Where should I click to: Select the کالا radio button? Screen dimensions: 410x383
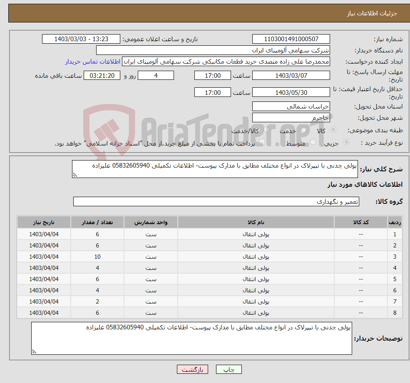tap(333, 130)
